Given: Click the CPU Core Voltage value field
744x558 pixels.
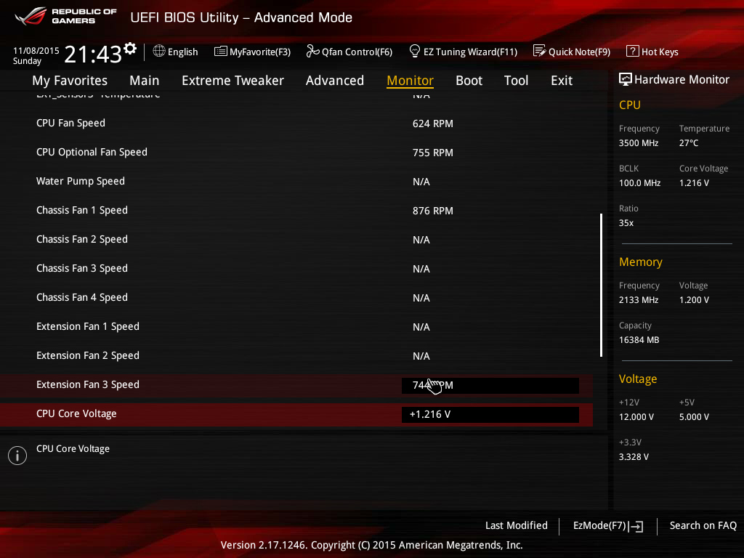Looking at the screenshot, I should point(490,414).
